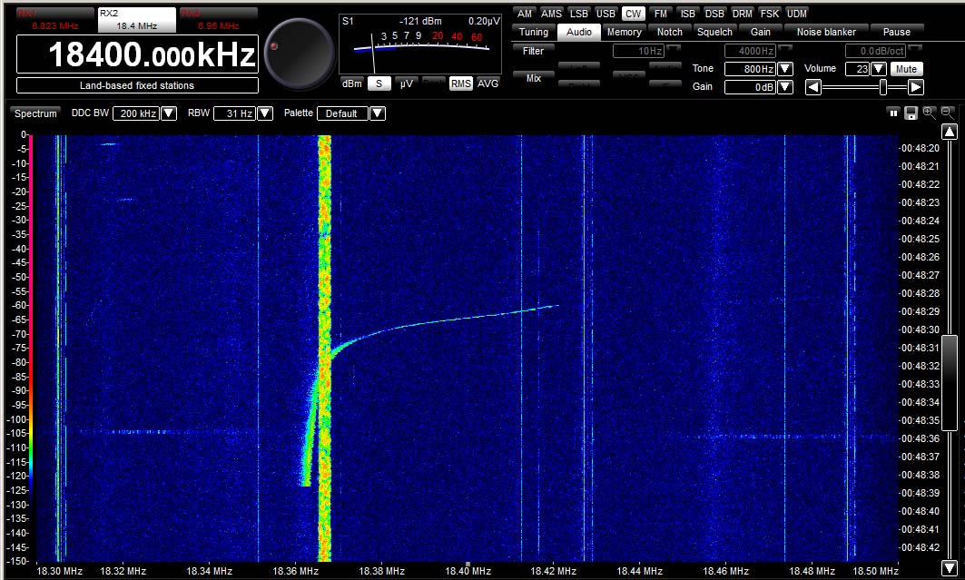
Task: Click the Spectrum button
Action: (35, 113)
